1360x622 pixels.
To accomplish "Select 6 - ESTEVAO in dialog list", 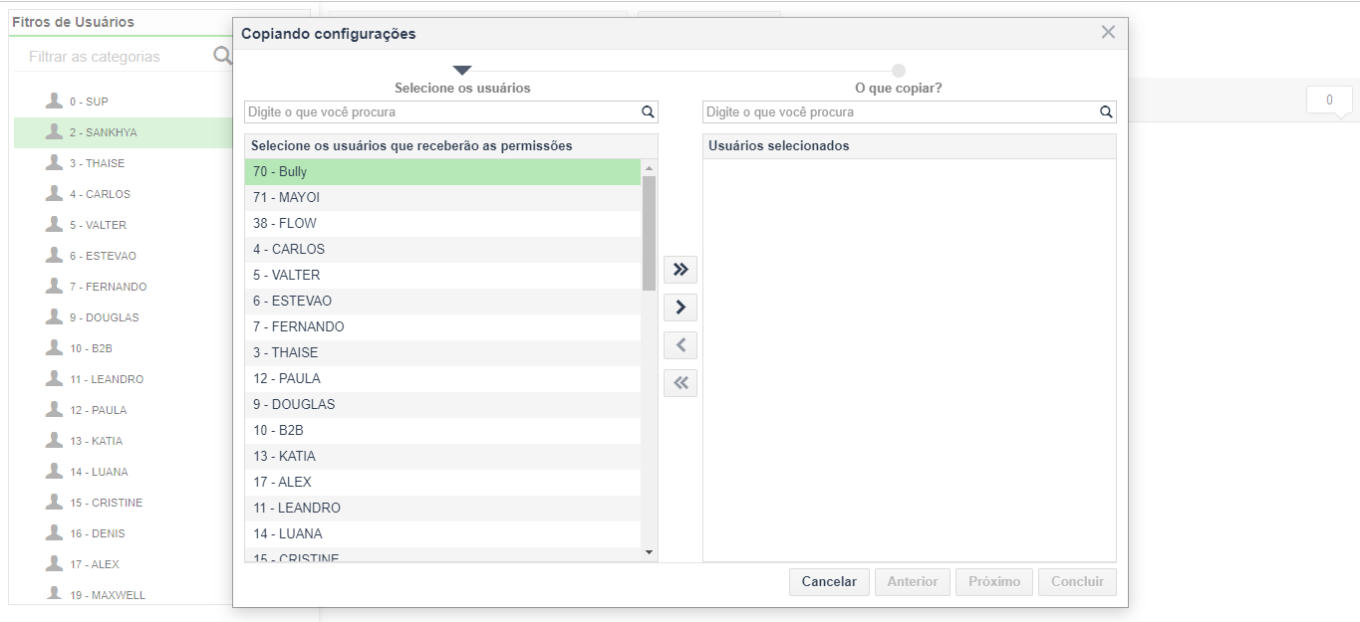I will click(442, 302).
